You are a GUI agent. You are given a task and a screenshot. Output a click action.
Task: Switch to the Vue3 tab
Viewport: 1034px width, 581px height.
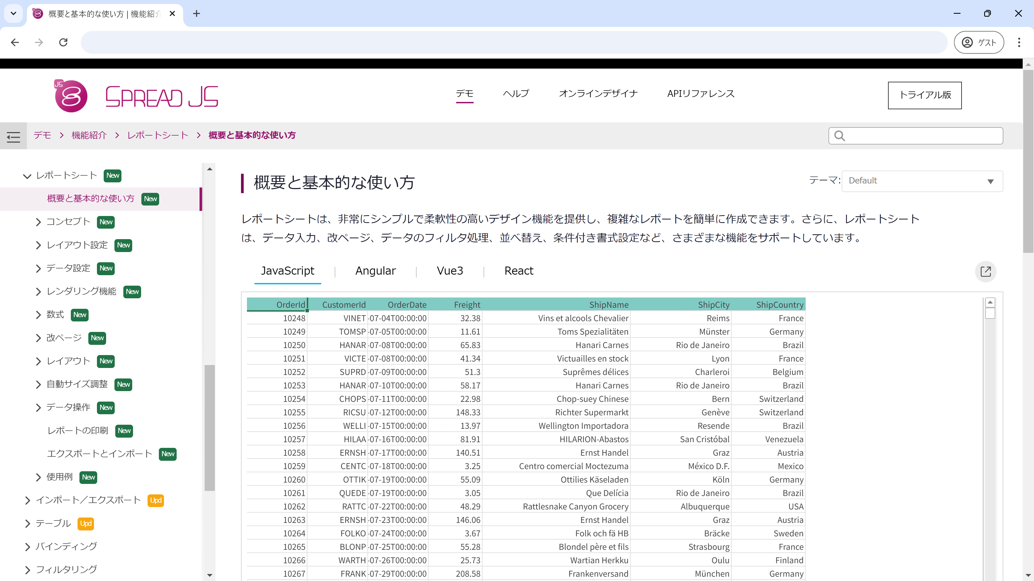[x=450, y=271]
